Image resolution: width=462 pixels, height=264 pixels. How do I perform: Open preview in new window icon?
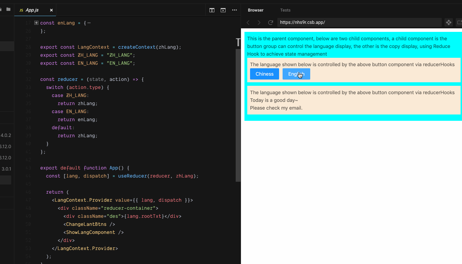pos(459,22)
